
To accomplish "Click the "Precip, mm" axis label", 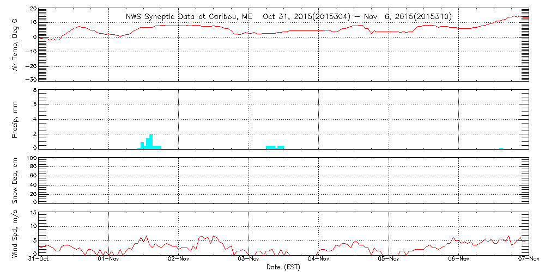I will 15,118.
